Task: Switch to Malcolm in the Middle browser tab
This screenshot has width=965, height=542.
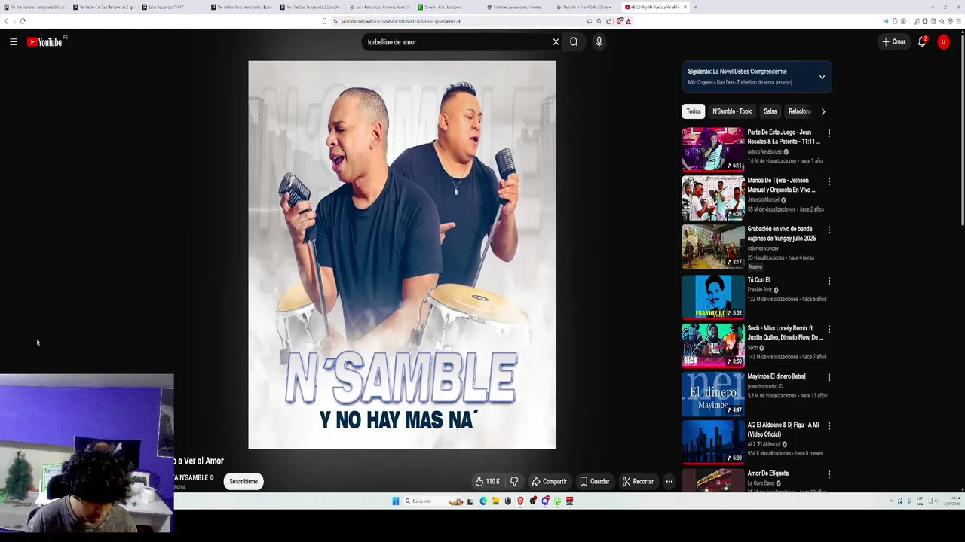Action: pos(587,7)
